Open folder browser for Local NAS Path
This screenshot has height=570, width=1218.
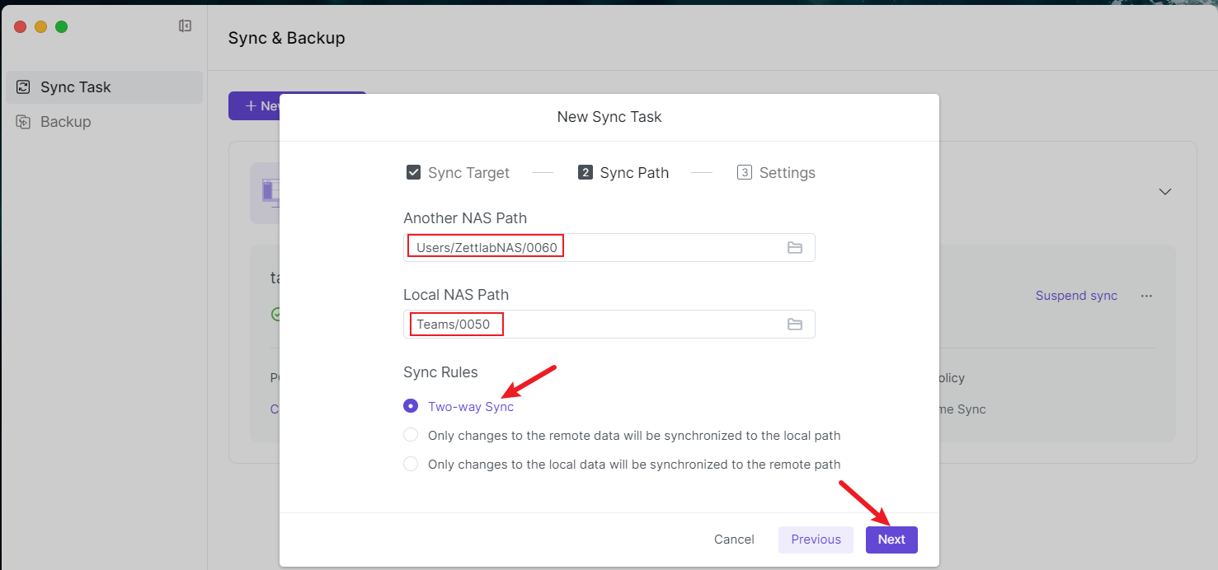pos(794,325)
